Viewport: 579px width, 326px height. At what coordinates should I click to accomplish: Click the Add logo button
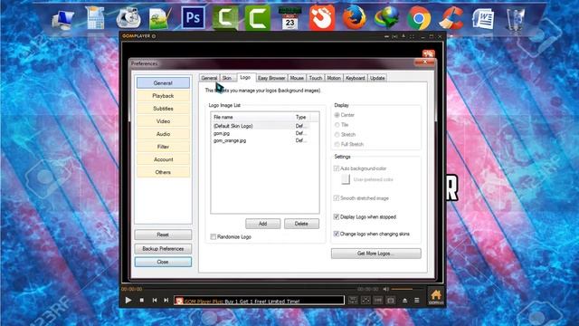[x=263, y=224]
